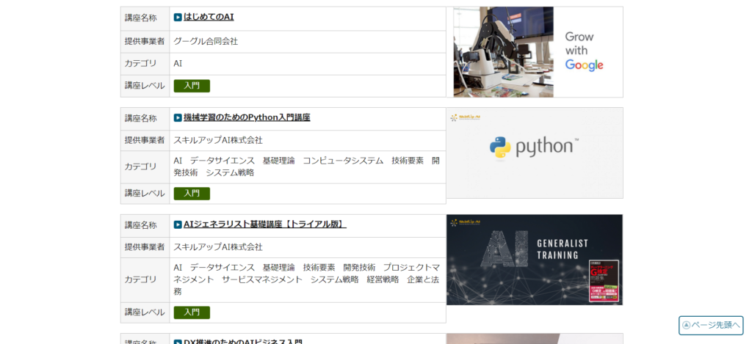Click arrow icon beside 機械学習のためのPython入門講座
Screen dimensions: 752x344
click(x=178, y=118)
